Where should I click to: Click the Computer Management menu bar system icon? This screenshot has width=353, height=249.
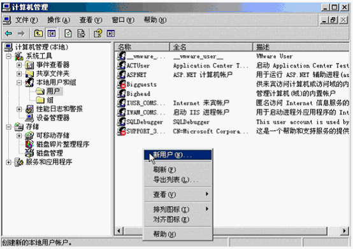pos(7,20)
